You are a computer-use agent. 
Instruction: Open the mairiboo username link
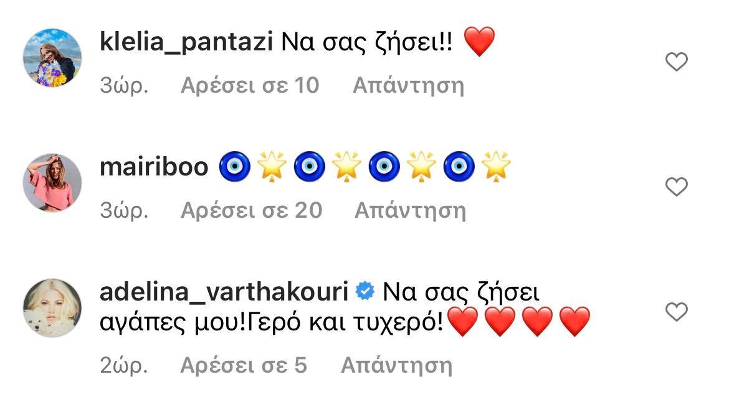pos(154,167)
